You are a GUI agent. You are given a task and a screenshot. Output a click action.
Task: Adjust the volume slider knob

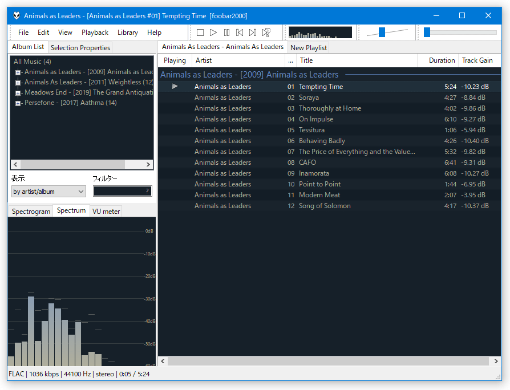pyautogui.click(x=382, y=32)
